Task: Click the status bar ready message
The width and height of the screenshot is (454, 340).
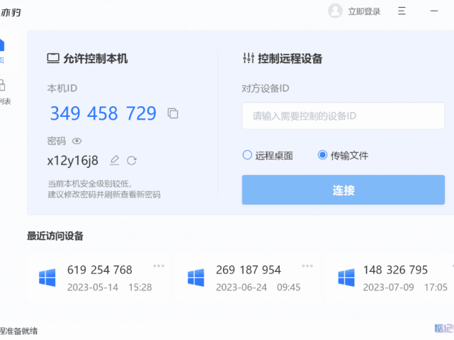Action: 19,331
